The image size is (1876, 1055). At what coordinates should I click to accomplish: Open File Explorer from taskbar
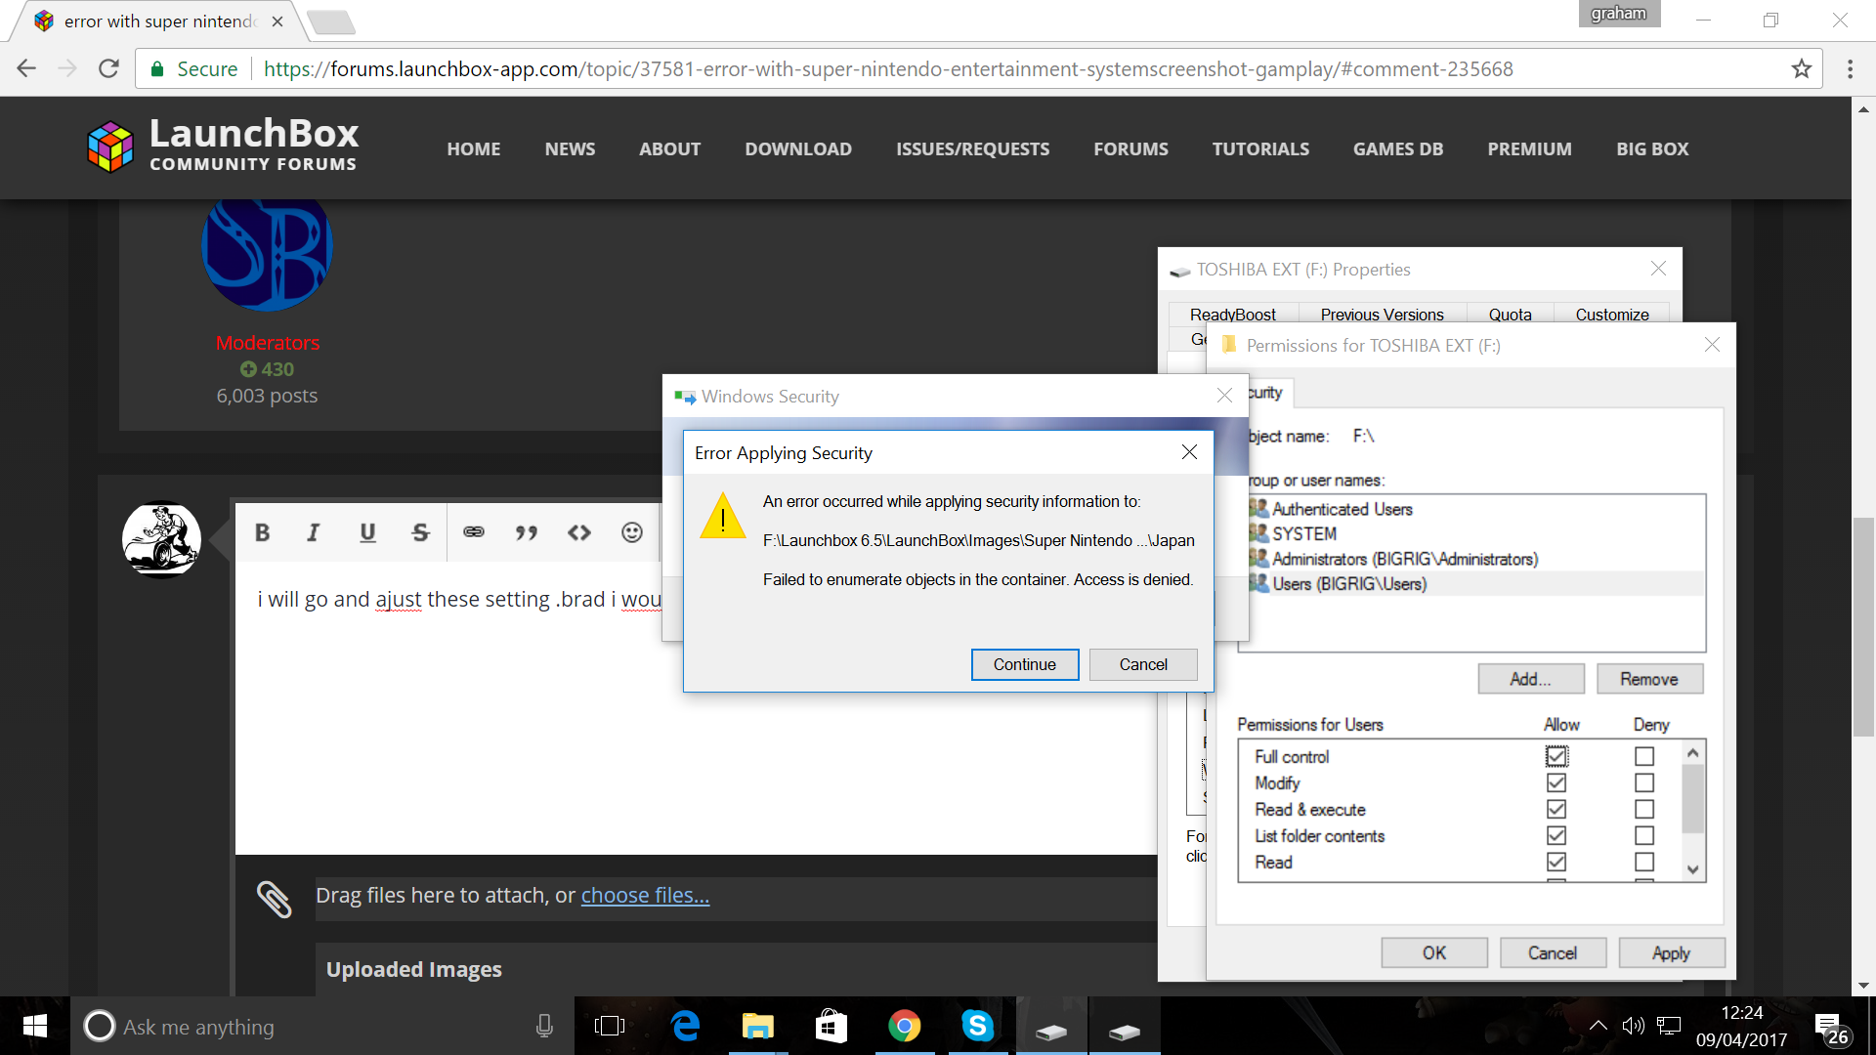(x=757, y=1026)
